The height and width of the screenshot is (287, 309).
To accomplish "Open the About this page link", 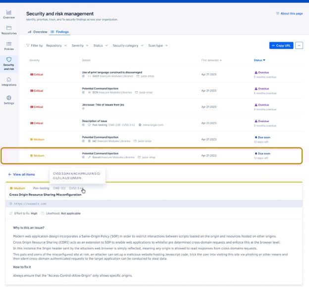I will tap(292, 13).
